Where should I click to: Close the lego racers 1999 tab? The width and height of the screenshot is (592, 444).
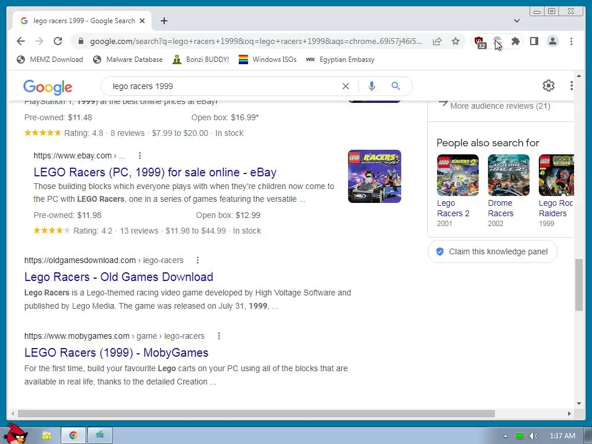[142, 21]
